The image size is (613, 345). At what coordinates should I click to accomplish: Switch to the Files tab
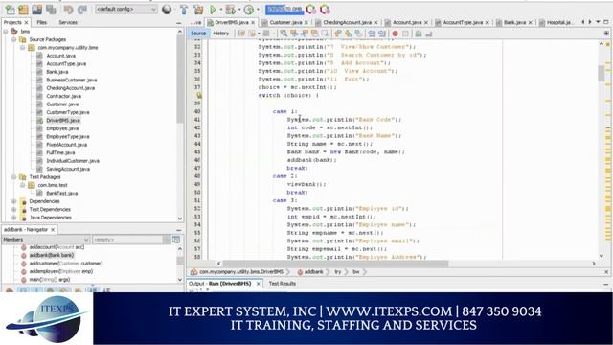(x=42, y=22)
